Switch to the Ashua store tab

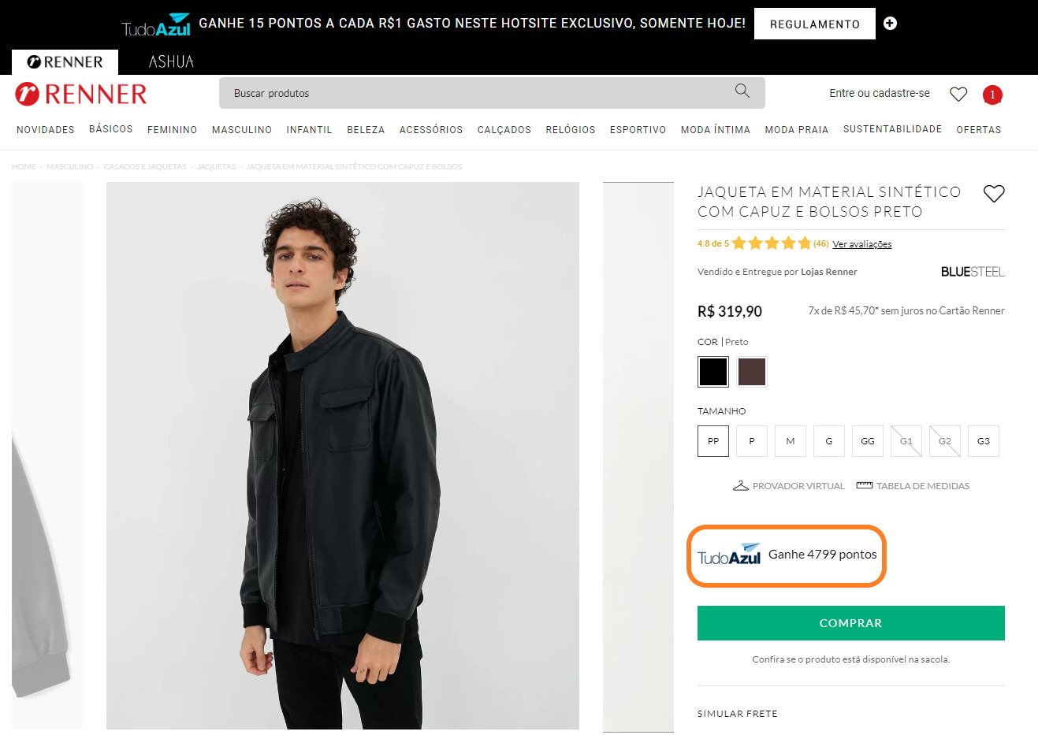click(171, 61)
